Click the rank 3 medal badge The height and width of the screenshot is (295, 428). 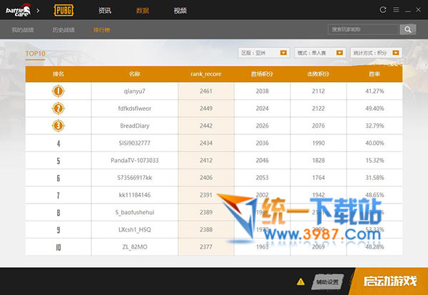58,126
